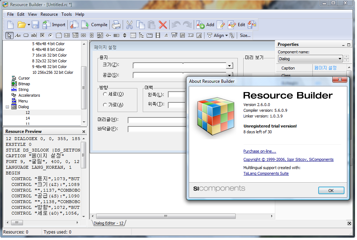Image resolution: width=357 pixels, height=240 pixels.
Task: Open the Component name dropdown
Action: pos(340,59)
